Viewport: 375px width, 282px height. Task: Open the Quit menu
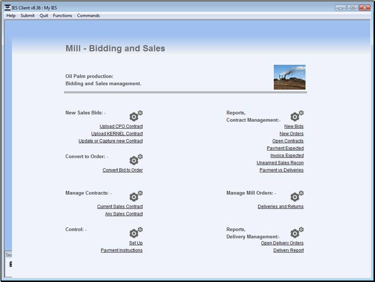(x=44, y=16)
